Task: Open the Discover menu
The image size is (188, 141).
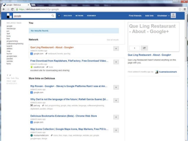Action: [x=67, y=16]
